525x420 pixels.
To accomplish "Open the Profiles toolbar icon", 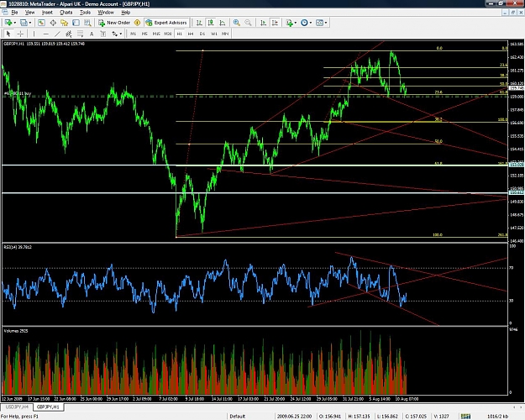I will tap(24, 23).
